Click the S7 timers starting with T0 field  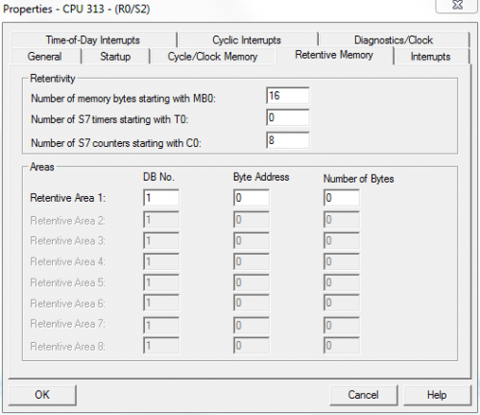coord(288,117)
